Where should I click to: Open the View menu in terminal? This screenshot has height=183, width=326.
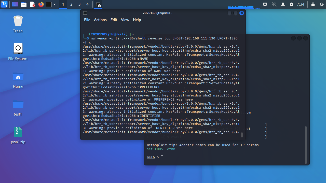125,20
